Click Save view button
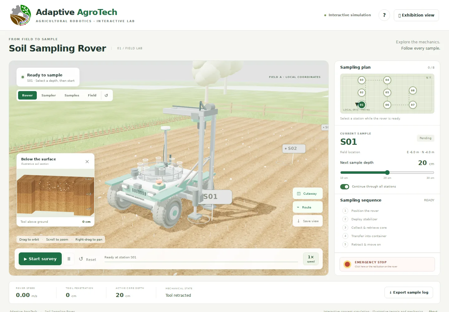 click(x=308, y=221)
